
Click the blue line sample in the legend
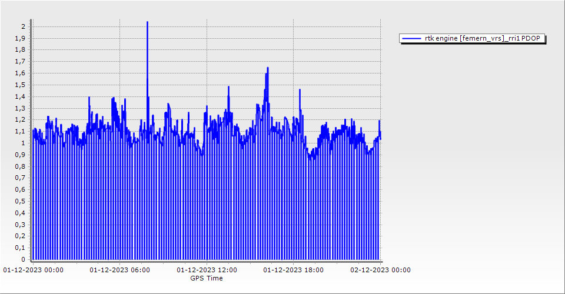[410, 38]
